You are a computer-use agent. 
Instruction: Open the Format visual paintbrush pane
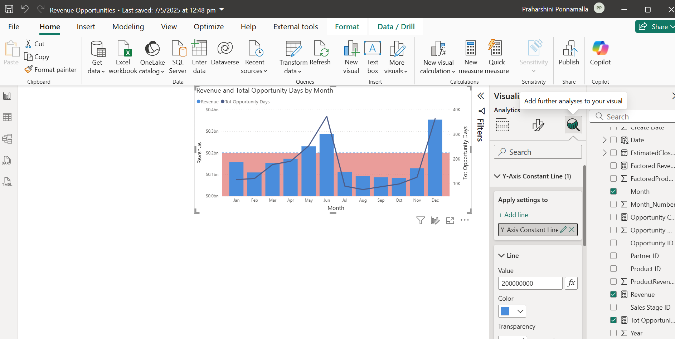point(538,125)
